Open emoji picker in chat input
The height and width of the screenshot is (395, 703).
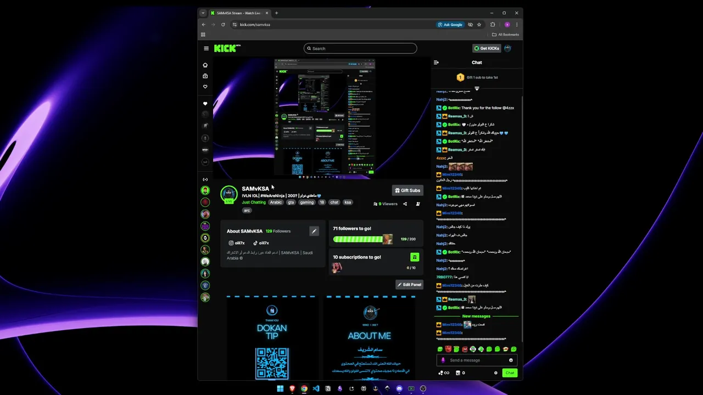[x=511, y=360]
